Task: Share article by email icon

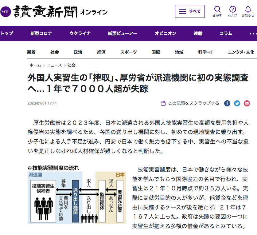Action: click(x=247, y=103)
